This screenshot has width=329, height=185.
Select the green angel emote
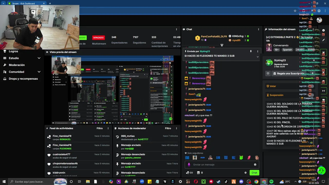(x=241, y=158)
